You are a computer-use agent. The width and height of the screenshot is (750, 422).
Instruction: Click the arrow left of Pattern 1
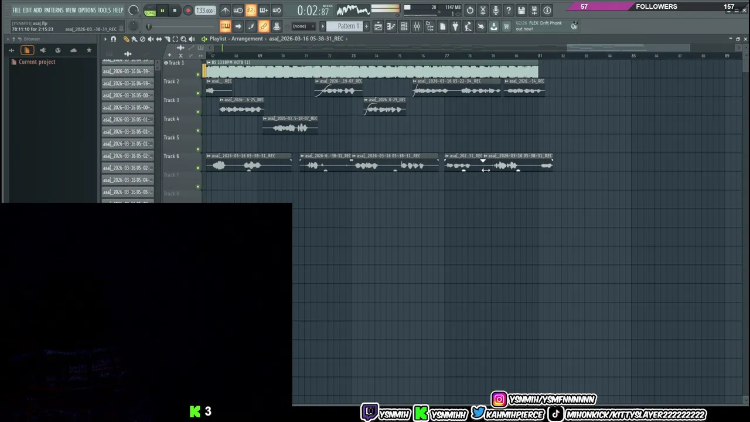tap(323, 26)
